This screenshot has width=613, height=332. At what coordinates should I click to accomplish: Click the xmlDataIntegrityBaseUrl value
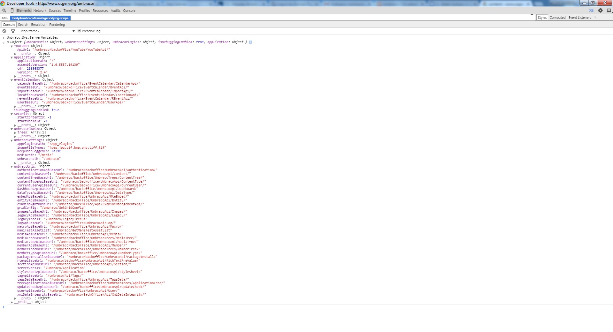point(105,295)
